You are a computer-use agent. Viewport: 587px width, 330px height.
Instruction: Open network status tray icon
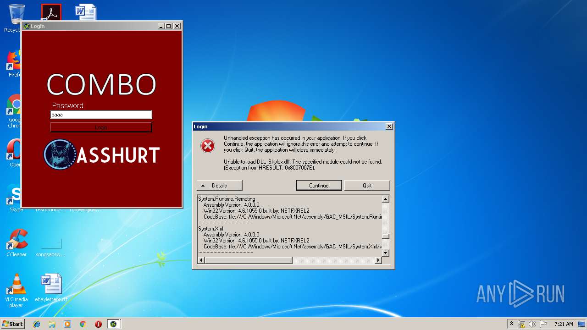521,324
